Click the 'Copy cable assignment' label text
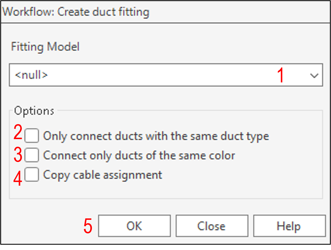 103,175
